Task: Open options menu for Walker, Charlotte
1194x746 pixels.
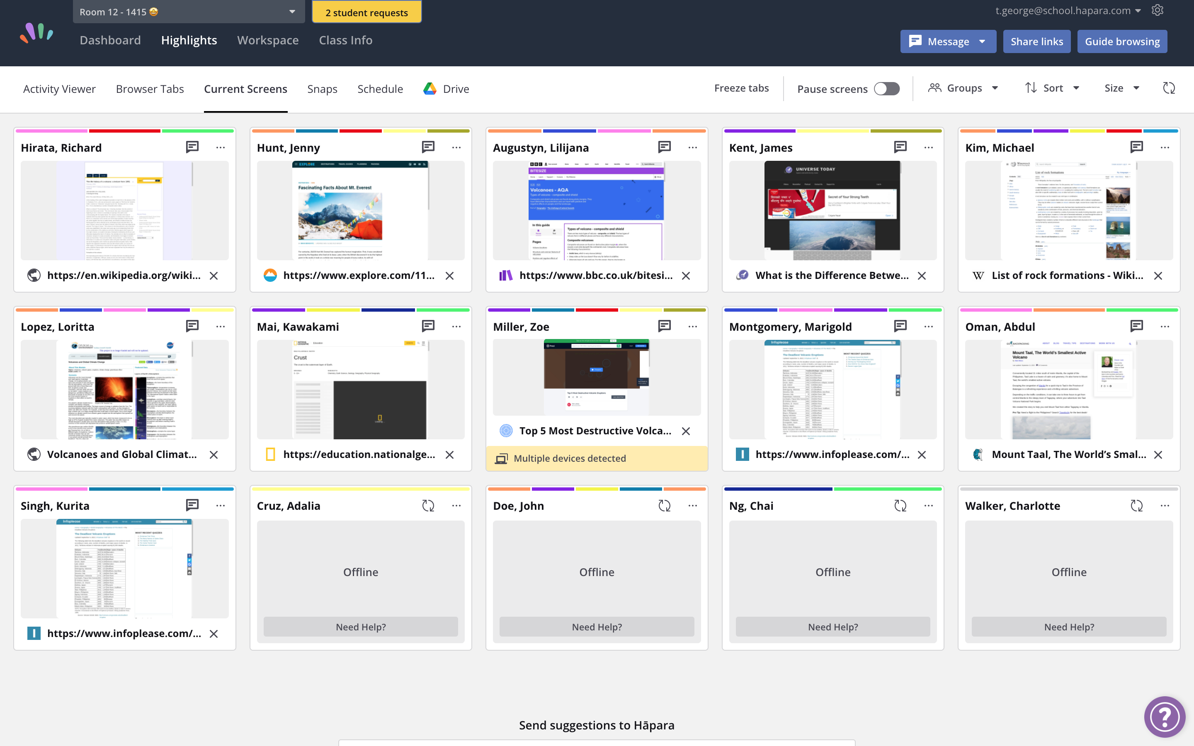Action: [1166, 505]
